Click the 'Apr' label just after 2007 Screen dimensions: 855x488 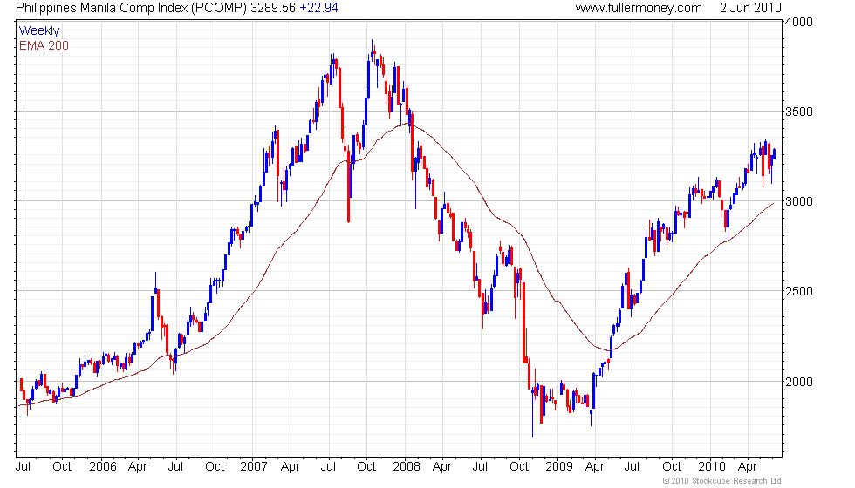click(290, 467)
